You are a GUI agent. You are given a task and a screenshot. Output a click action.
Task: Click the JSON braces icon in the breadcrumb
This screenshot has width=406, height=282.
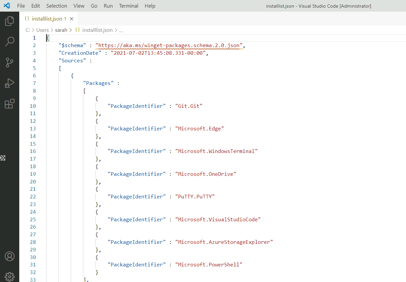click(77, 30)
